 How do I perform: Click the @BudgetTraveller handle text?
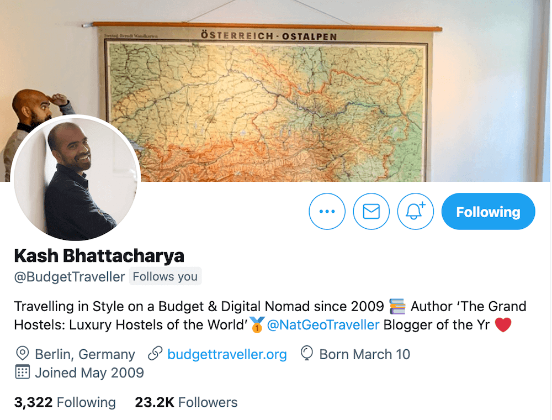click(70, 277)
